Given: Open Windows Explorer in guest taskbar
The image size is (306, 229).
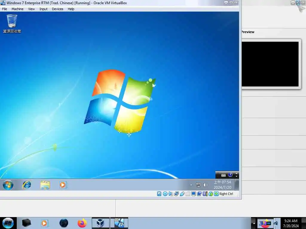Looking at the screenshot, I should (45, 185).
